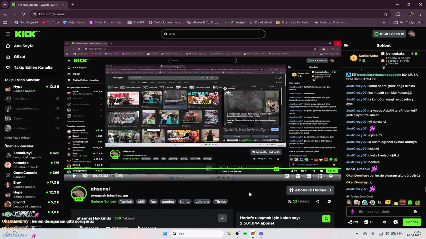
Task: Unmute the stream volume icon
Action: tap(86, 176)
